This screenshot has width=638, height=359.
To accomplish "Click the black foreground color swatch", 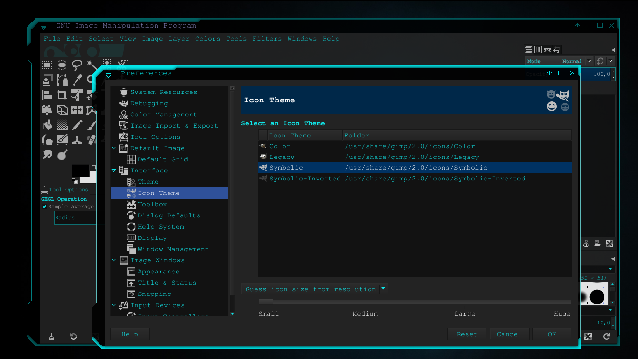I will click(80, 170).
